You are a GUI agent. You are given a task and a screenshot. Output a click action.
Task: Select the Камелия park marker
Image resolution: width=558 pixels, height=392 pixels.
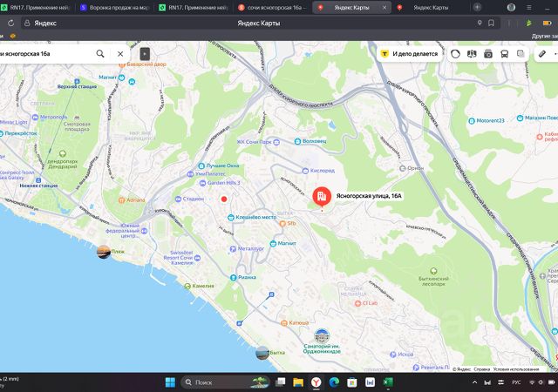pyautogui.click(x=187, y=286)
